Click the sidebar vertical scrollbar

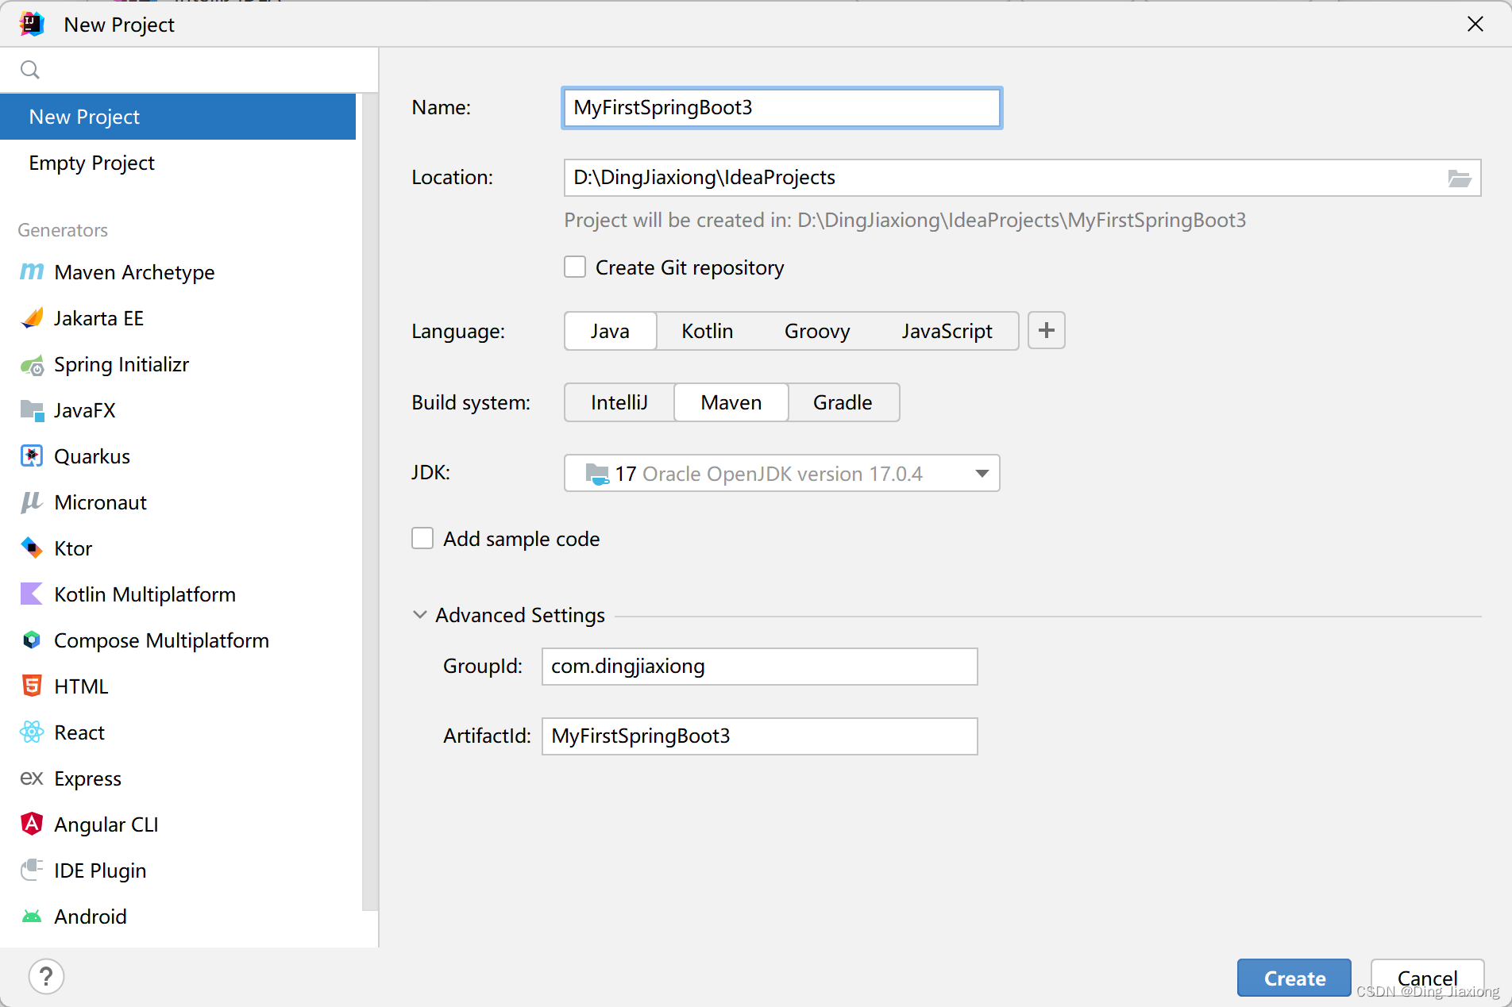coord(368,502)
